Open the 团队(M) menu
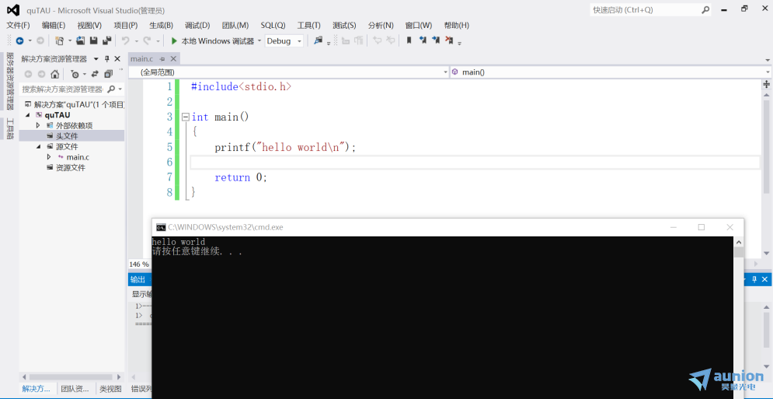This screenshot has width=773, height=399. 235,25
